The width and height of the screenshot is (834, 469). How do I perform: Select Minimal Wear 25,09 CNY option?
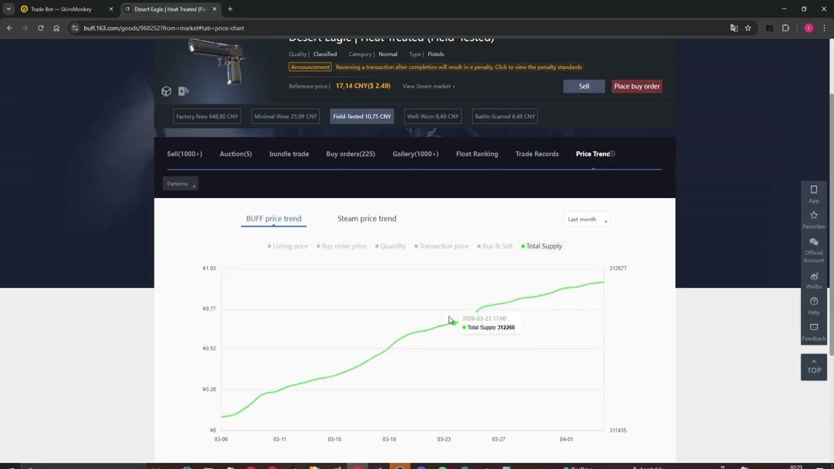click(285, 117)
